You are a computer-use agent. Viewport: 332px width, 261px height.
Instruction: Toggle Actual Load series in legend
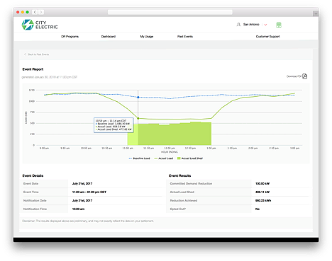[164, 158]
